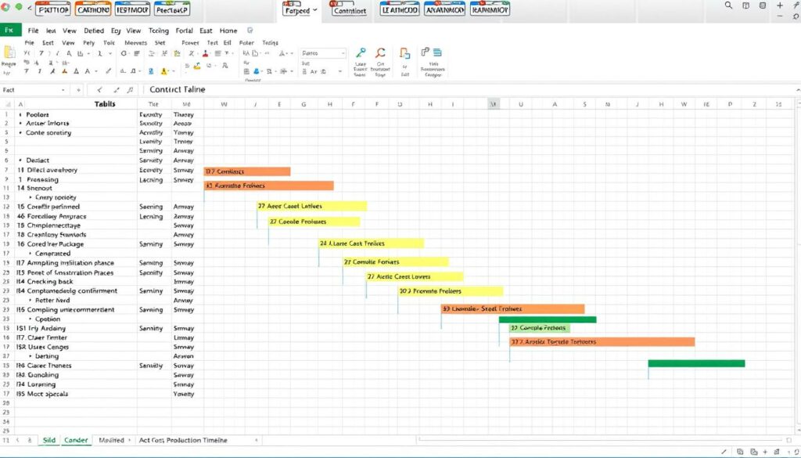The image size is (801, 458).
Task: Select the light green 27 Comple Frelons bar
Action: 540,328
